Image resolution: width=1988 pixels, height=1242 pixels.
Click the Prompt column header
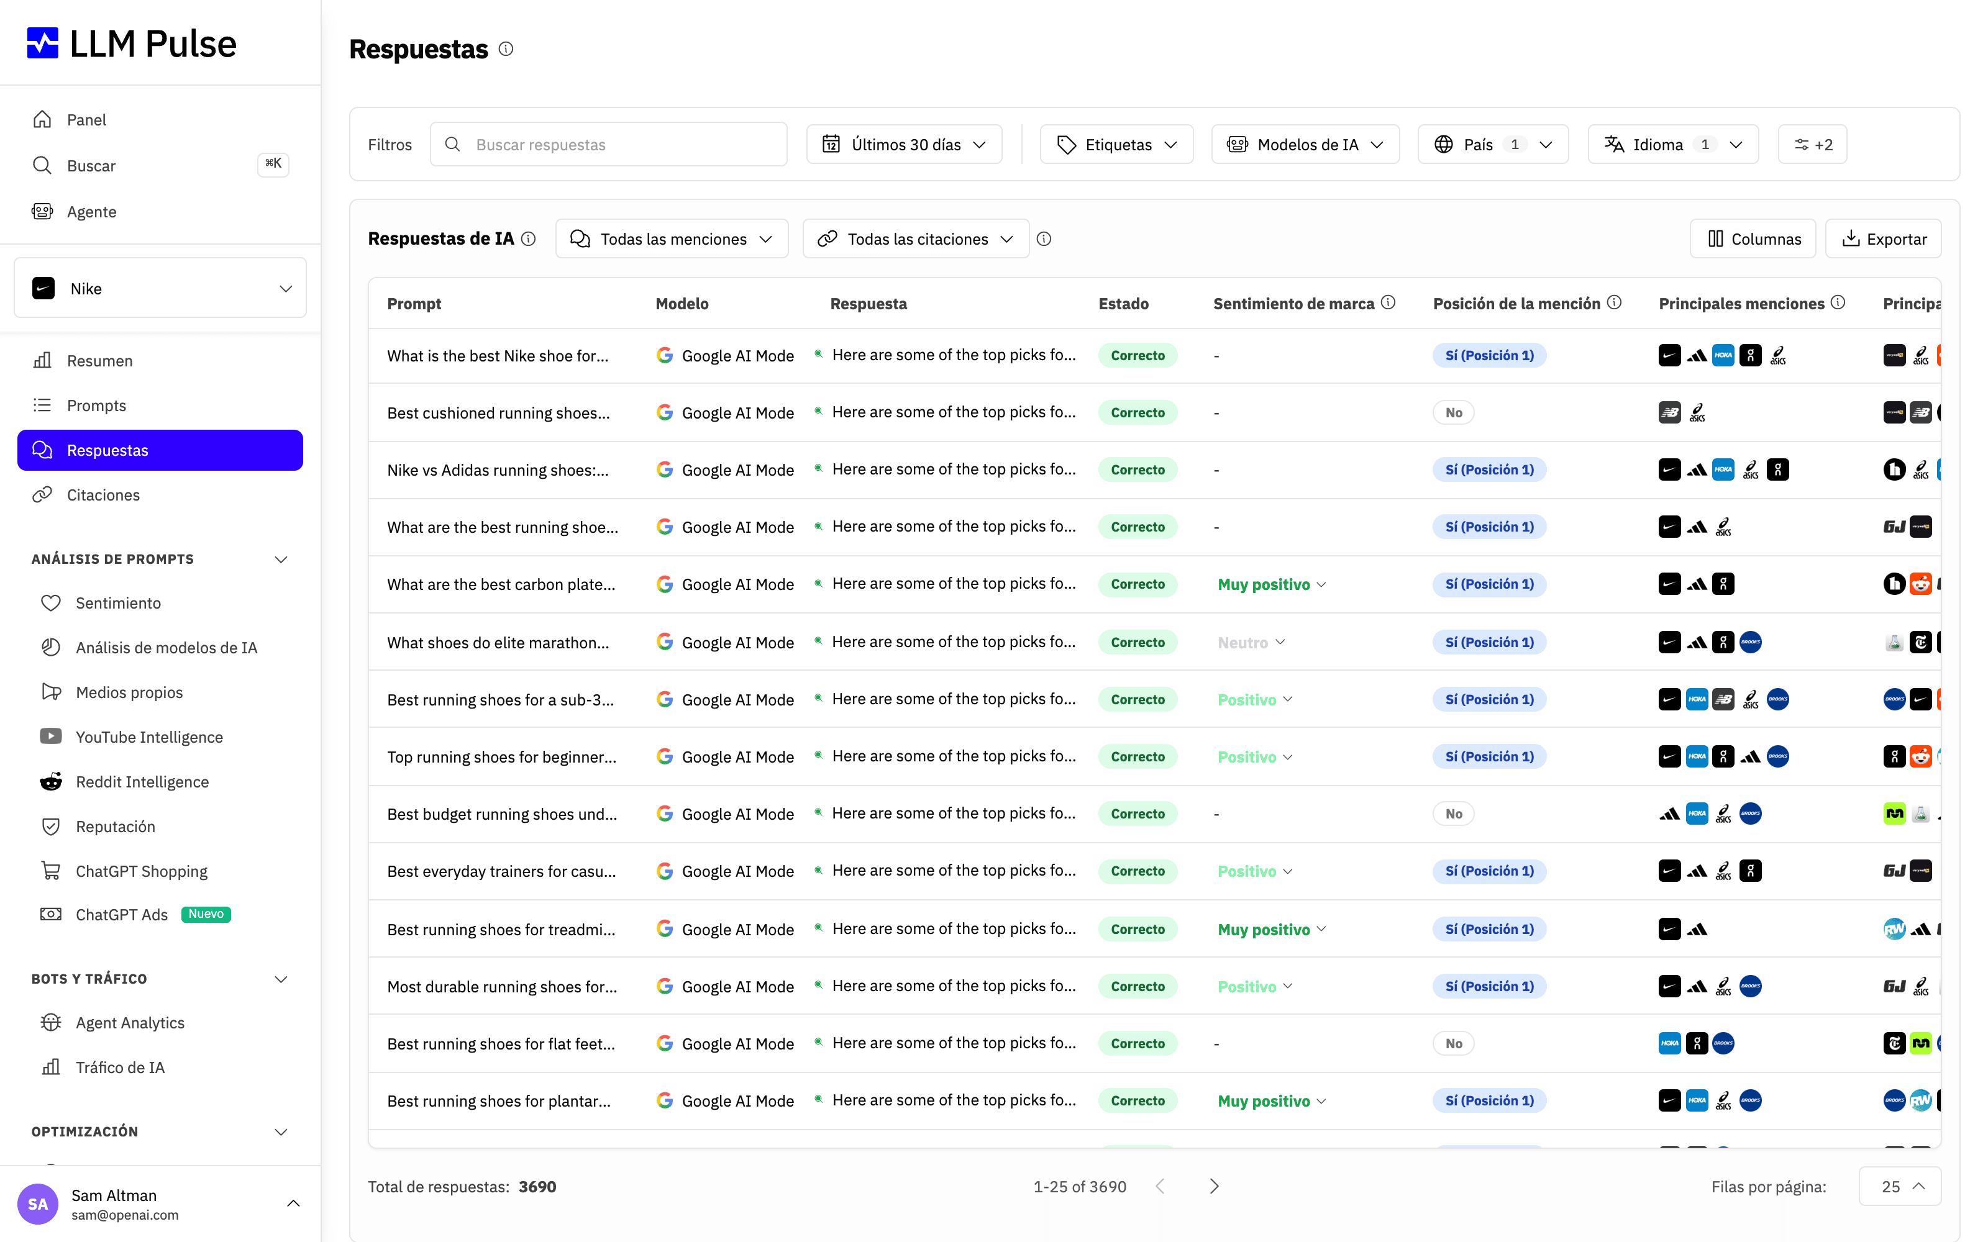pos(414,303)
